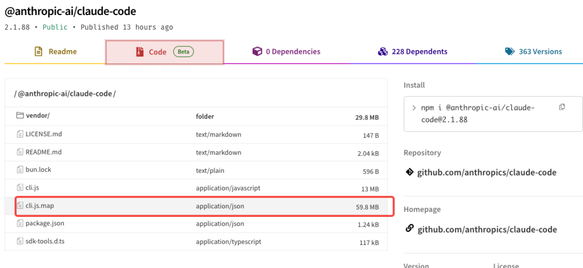
Task: Open the vendor/ folder
Action: (x=38, y=116)
